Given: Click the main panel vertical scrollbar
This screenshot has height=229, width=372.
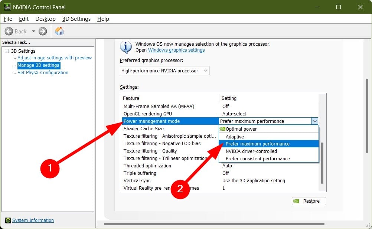Looking at the screenshot, I should tap(367, 116).
